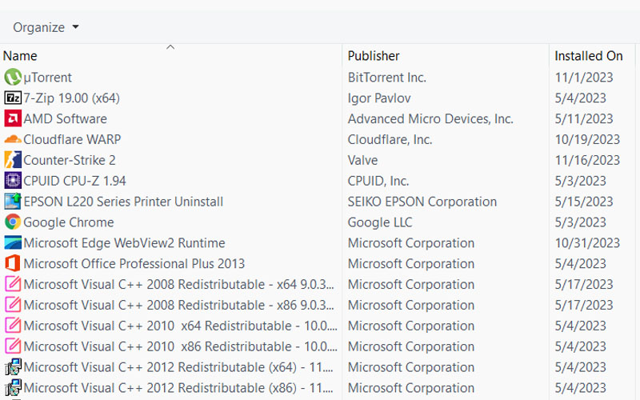This screenshot has width=640, height=400.
Task: Select Visual C++ 2012 Redistributable (x86) name
Action: 178,388
